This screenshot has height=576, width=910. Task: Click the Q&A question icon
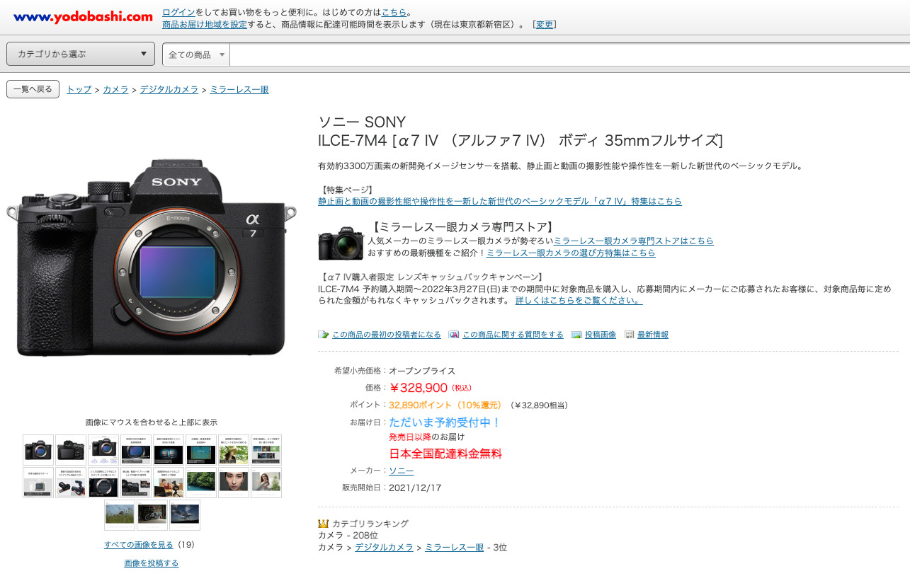[x=454, y=335]
